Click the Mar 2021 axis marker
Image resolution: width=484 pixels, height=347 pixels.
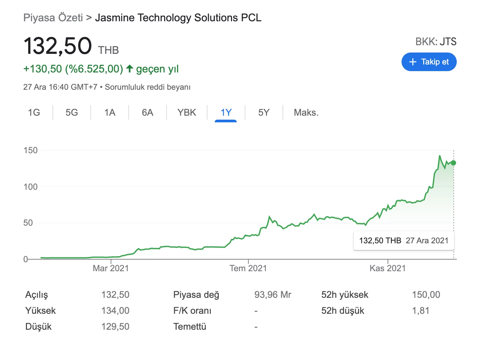coord(111,268)
